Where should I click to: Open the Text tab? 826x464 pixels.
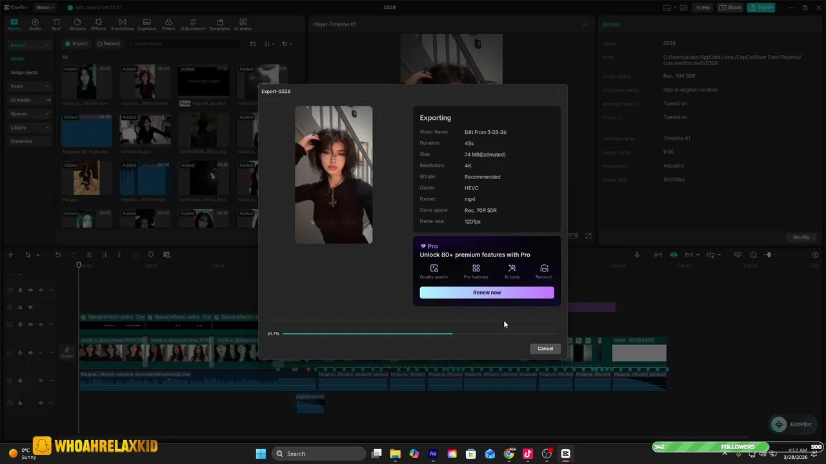coord(56,24)
